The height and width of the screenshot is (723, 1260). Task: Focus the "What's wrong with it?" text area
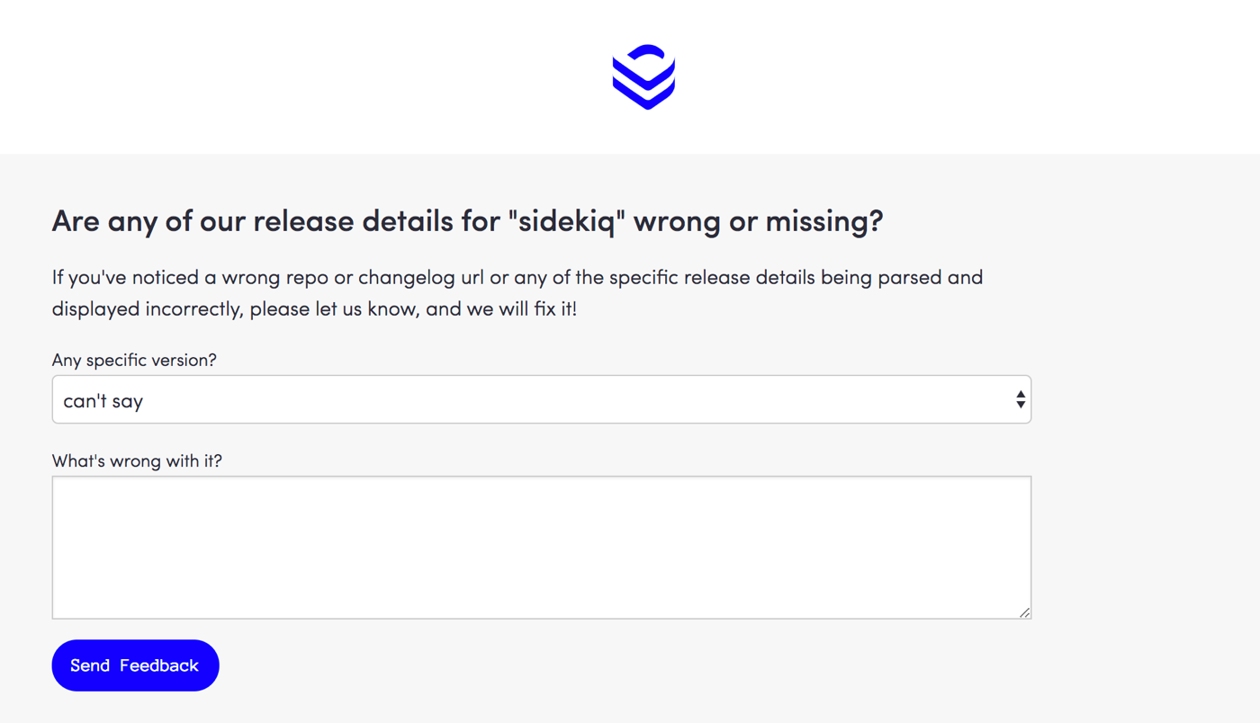[541, 547]
